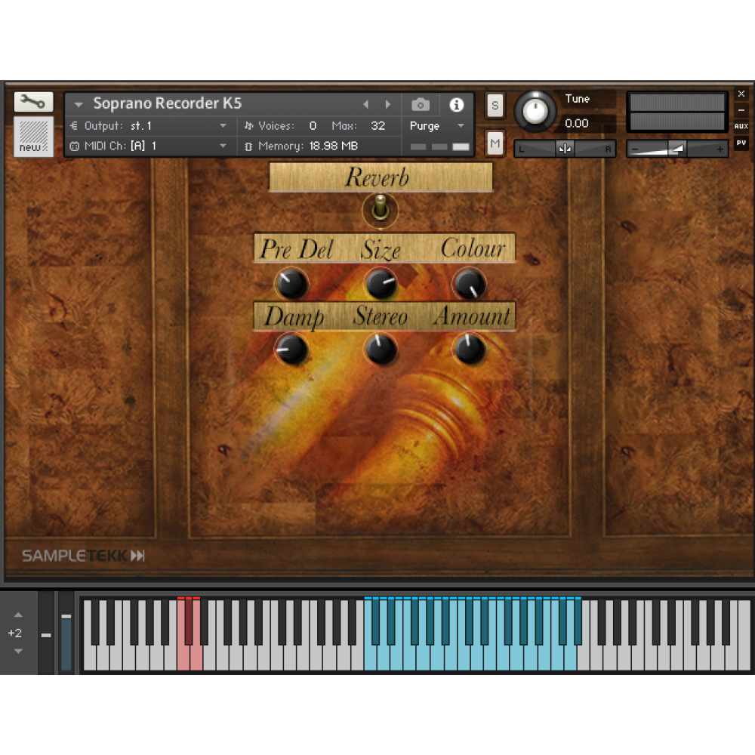Click the camera snapshot icon
The height and width of the screenshot is (755, 755).
click(421, 105)
